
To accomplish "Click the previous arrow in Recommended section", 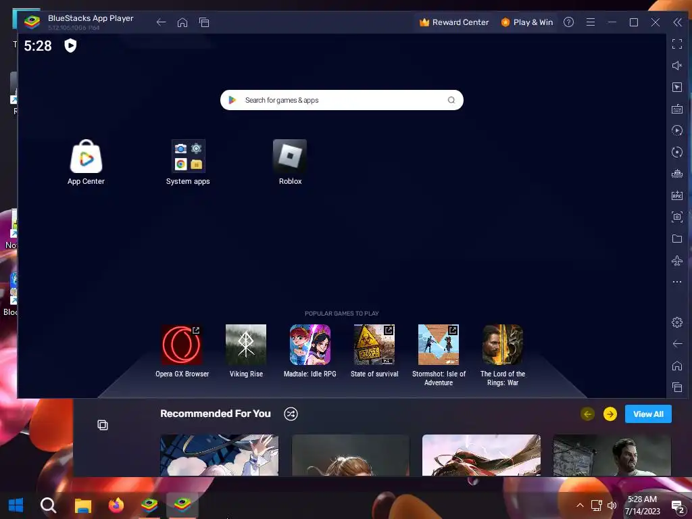I will pos(587,414).
